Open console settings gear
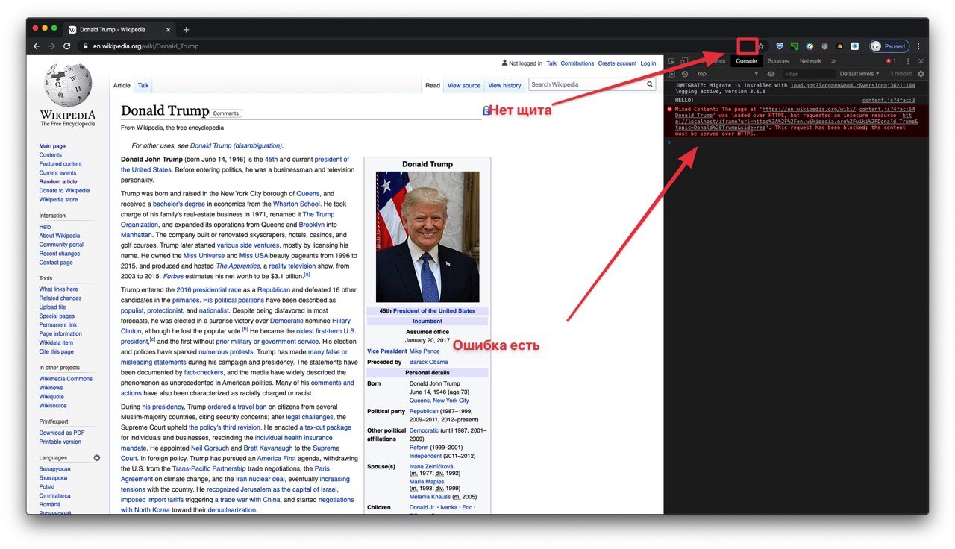Image resolution: width=955 pixels, height=549 pixels. pyautogui.click(x=921, y=74)
